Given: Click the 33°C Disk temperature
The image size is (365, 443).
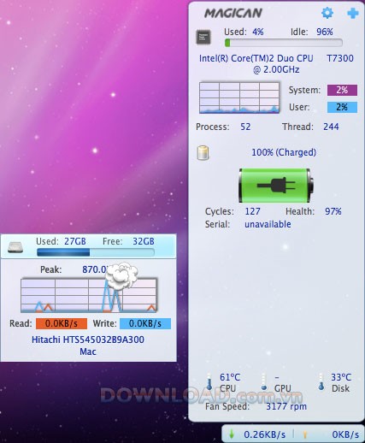Looking at the screenshot, I should click(341, 377).
